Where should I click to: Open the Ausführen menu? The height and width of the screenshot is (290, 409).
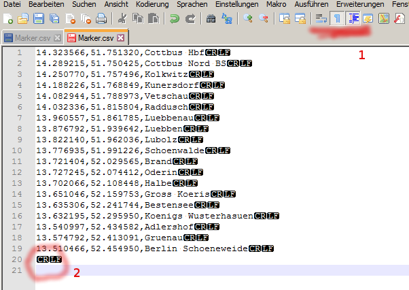point(311,4)
